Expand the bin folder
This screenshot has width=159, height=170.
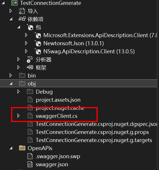11,75
